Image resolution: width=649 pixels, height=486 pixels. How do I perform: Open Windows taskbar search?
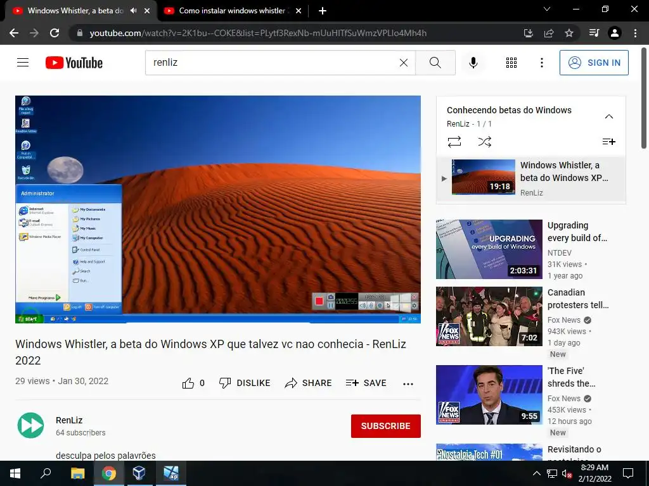pyautogui.click(x=46, y=473)
